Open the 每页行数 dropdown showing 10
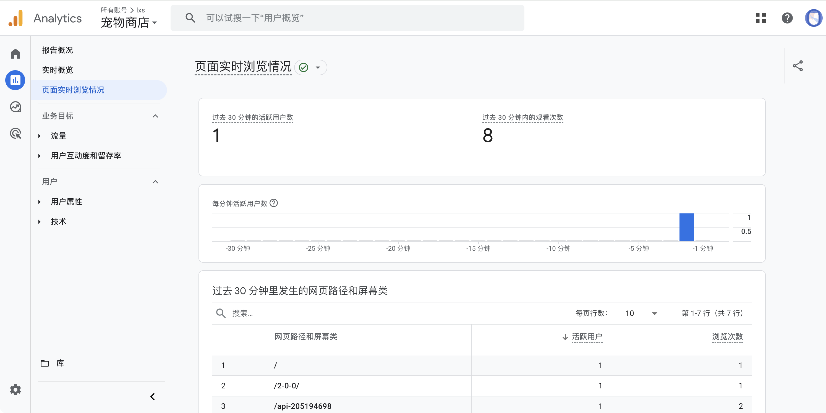The width and height of the screenshot is (826, 413). 640,313
